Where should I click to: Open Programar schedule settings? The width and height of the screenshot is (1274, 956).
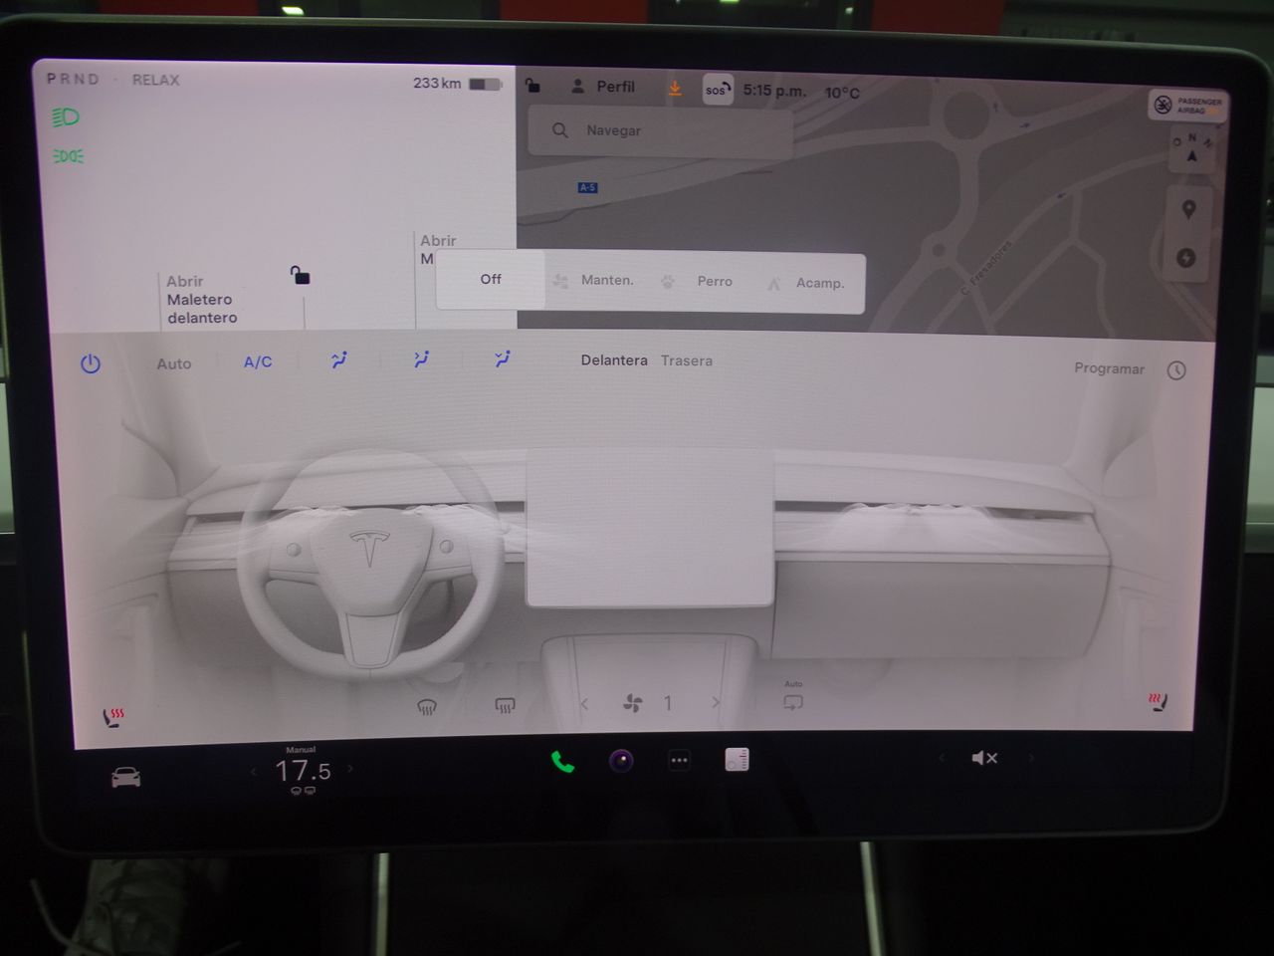click(1109, 368)
